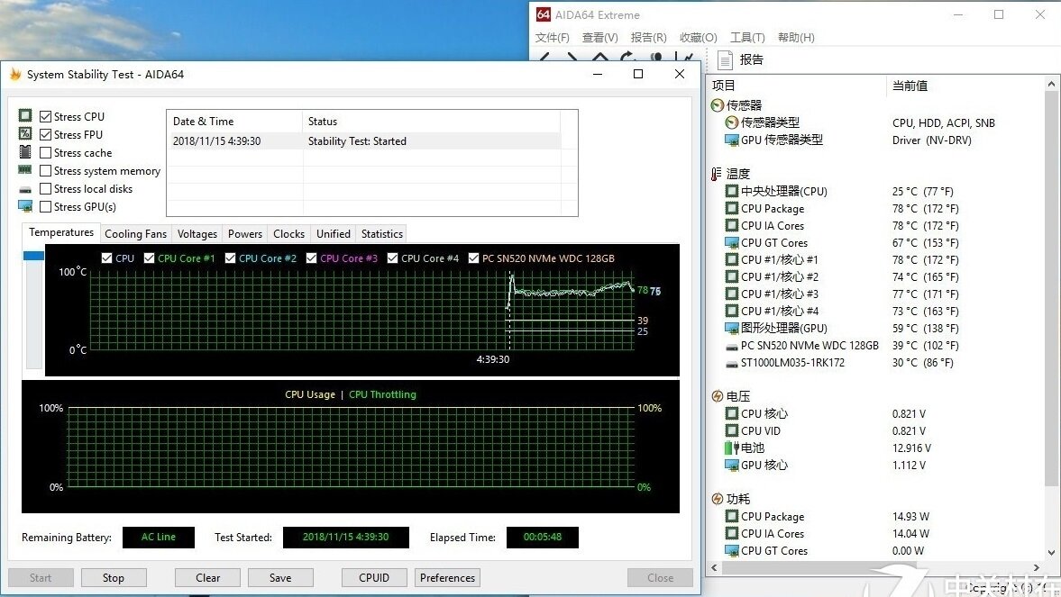Click the Stress GPU monitor icon
Screen dimensions: 1061x597
click(25, 205)
